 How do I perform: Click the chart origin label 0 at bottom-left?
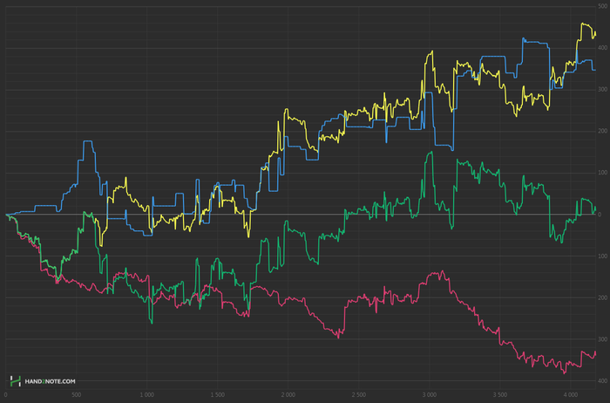click(x=5, y=394)
